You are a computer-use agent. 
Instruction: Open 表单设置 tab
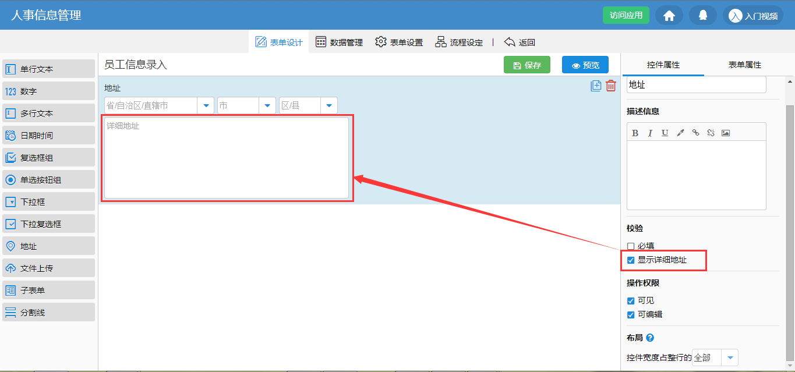[399, 42]
